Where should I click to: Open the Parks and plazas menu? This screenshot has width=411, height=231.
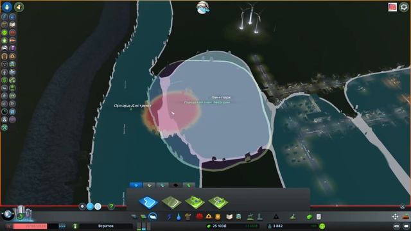click(250, 217)
